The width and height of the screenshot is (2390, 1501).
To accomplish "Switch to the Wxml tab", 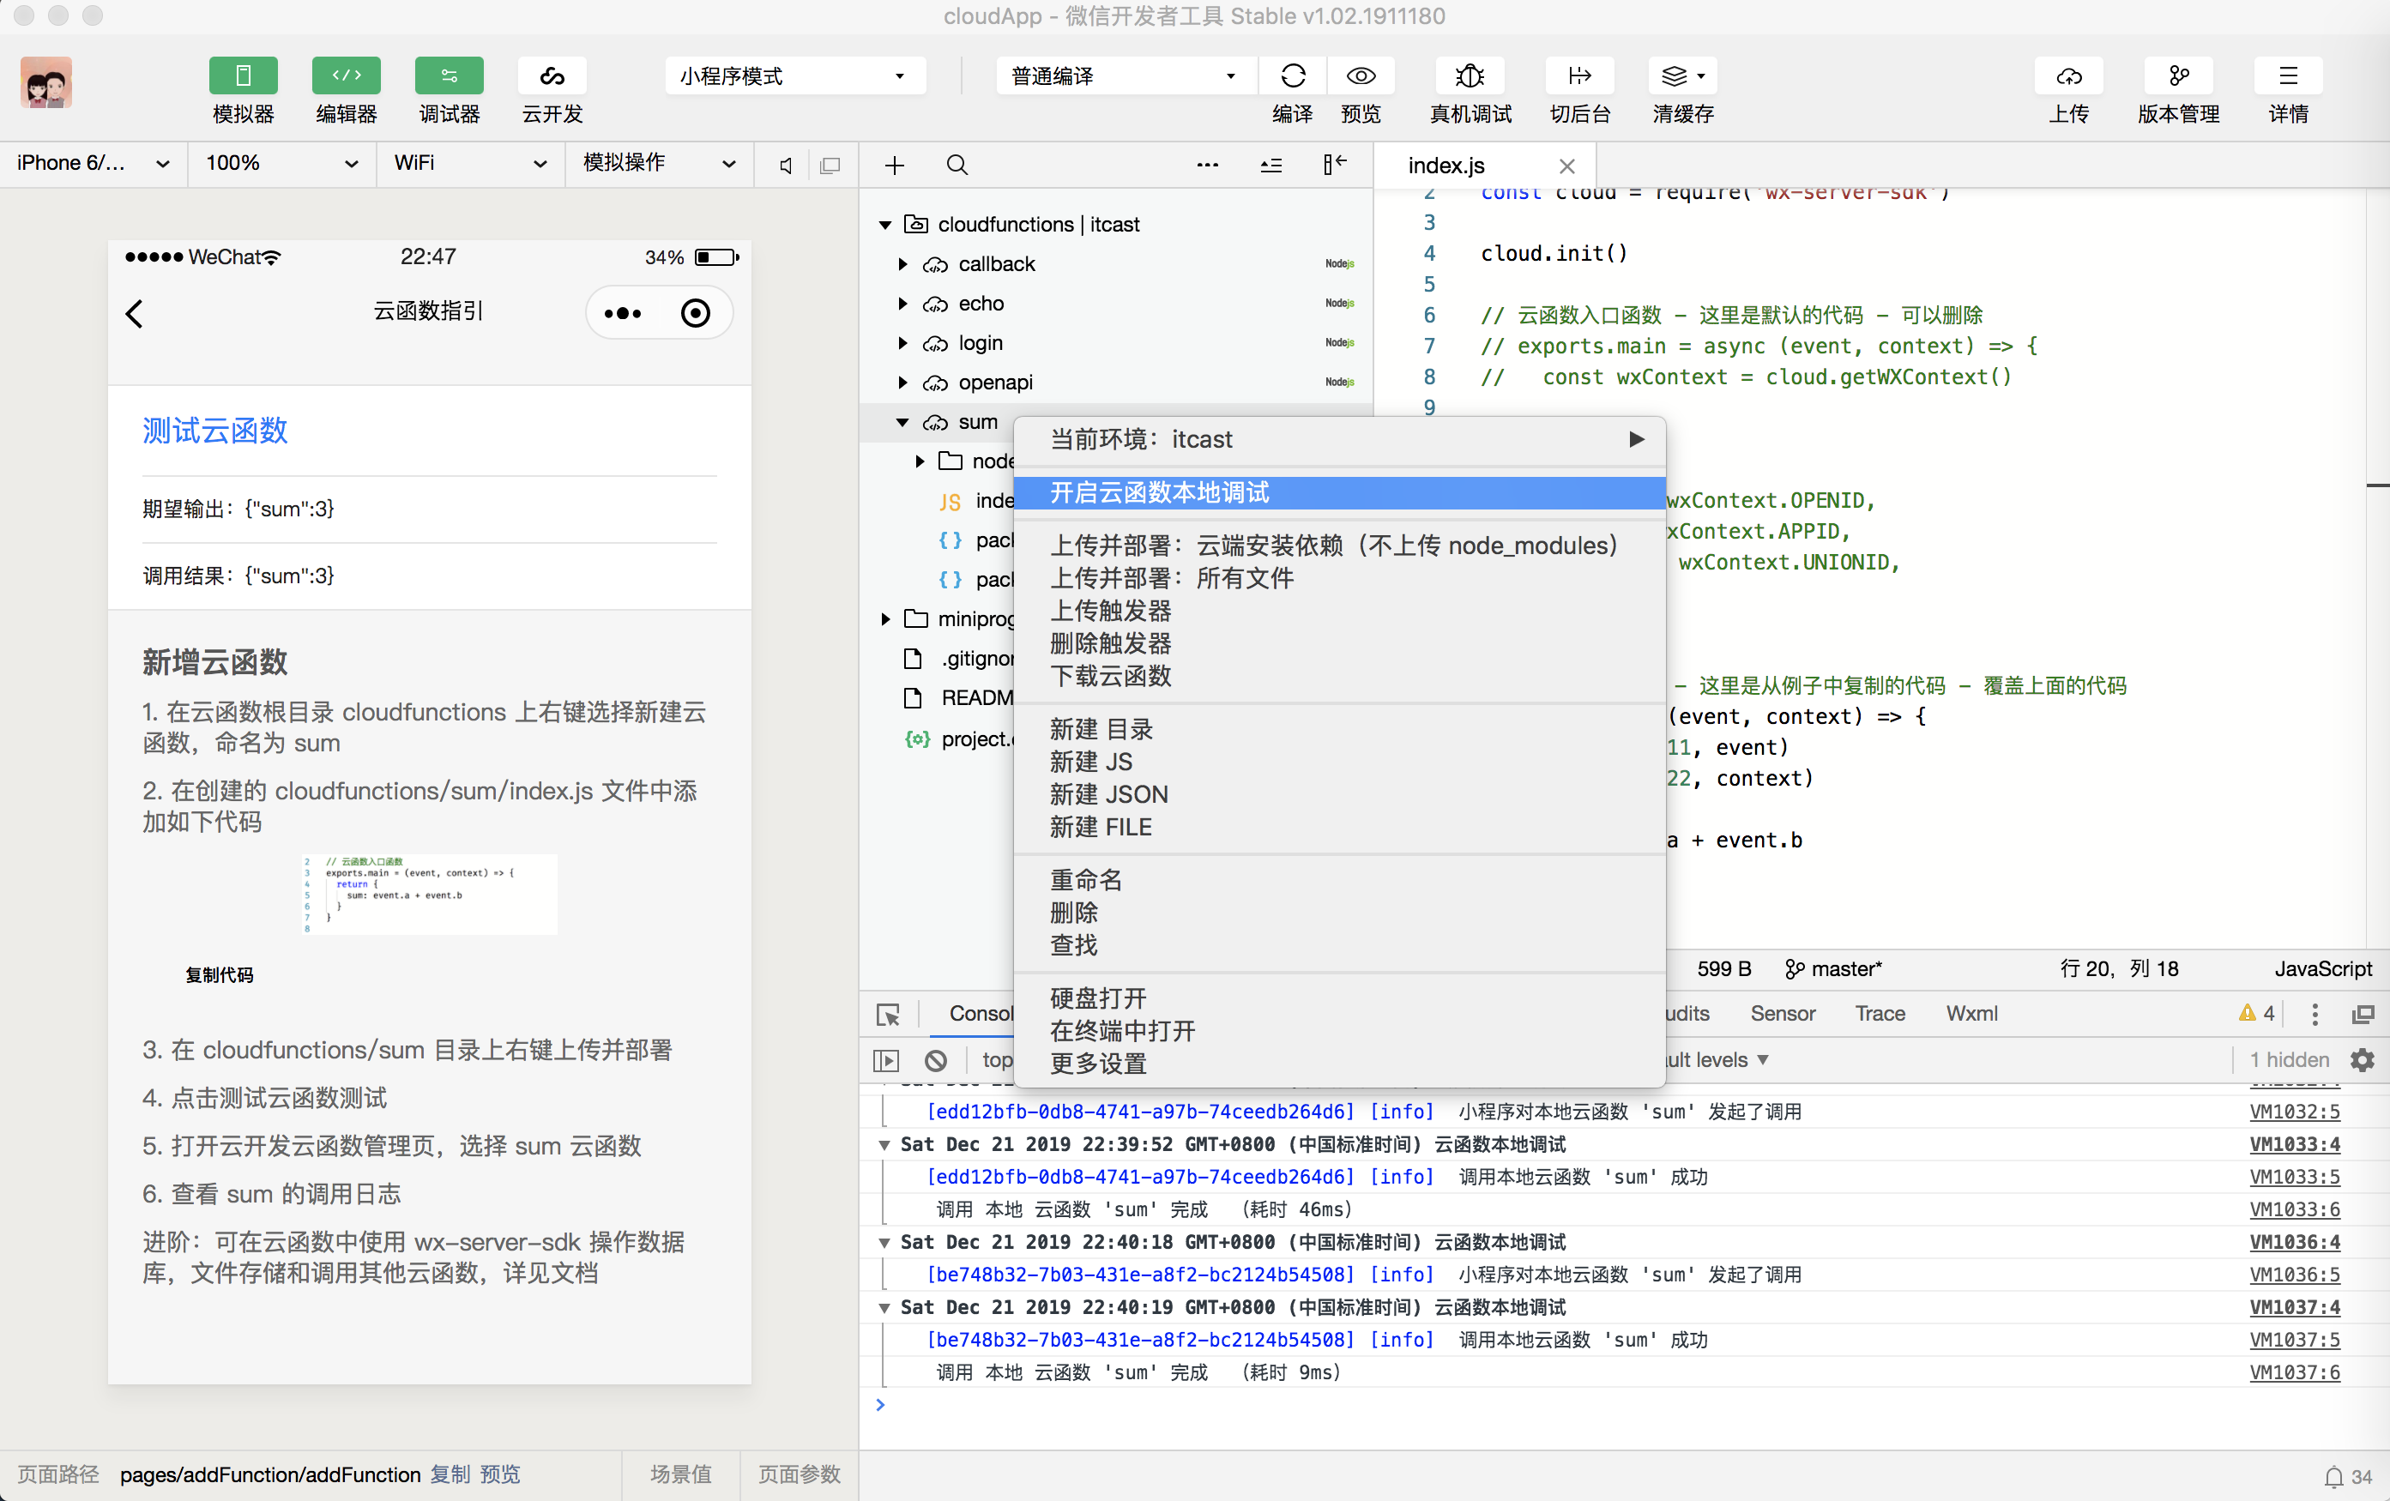I will [x=1971, y=1014].
